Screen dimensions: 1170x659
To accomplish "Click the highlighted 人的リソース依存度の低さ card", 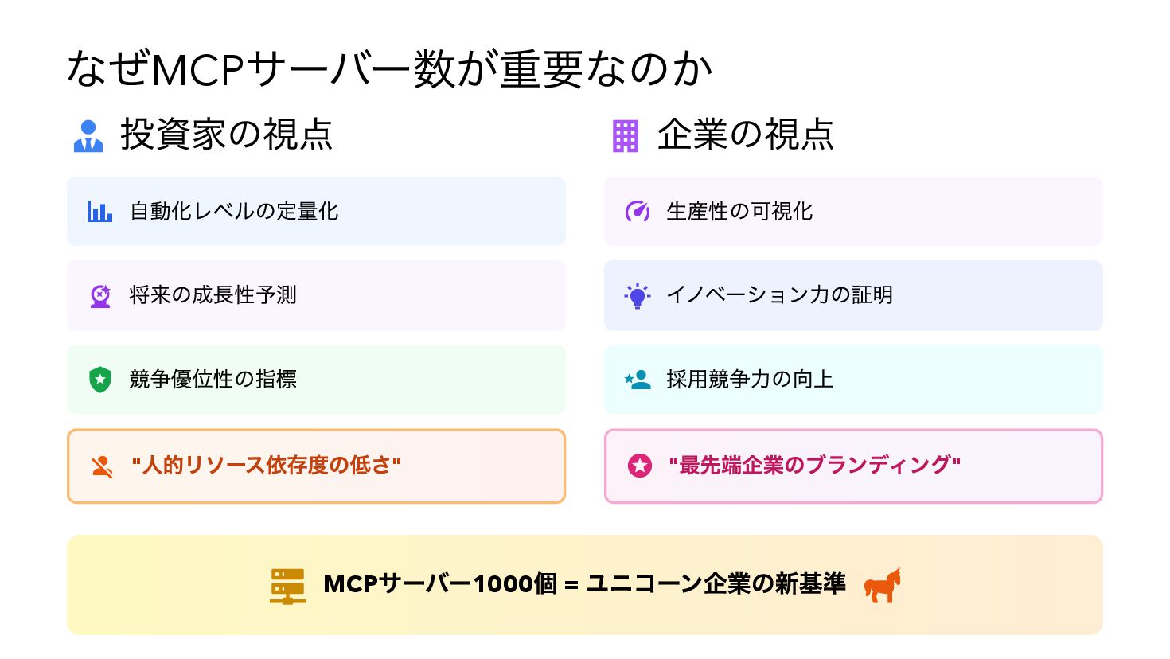I will pyautogui.click(x=316, y=466).
